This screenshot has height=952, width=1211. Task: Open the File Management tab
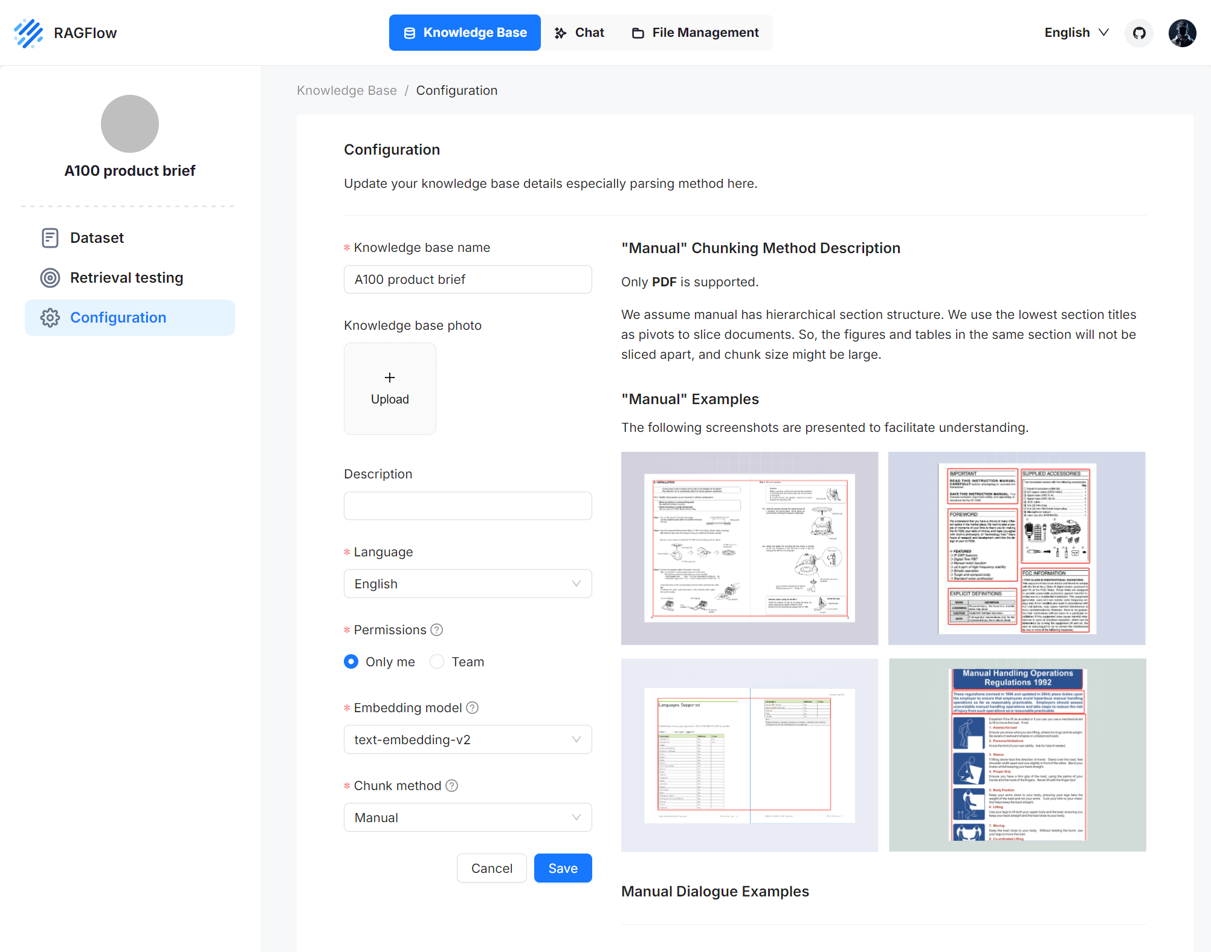coord(694,32)
